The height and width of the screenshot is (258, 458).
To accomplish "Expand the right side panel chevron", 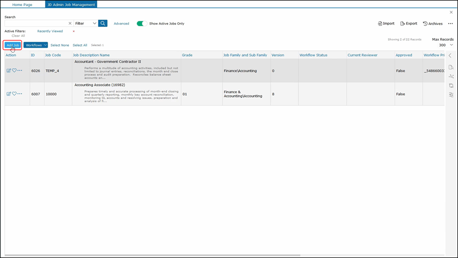I will (450, 55).
